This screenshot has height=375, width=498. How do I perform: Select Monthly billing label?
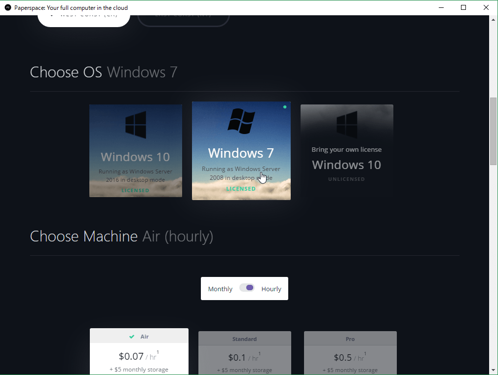click(220, 289)
